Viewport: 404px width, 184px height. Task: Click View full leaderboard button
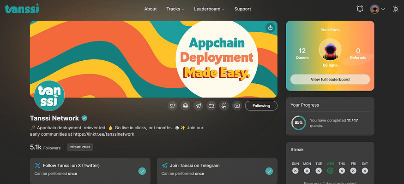(330, 79)
